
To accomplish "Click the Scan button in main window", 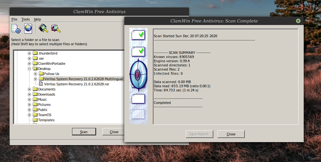I will pyautogui.click(x=84, y=132).
